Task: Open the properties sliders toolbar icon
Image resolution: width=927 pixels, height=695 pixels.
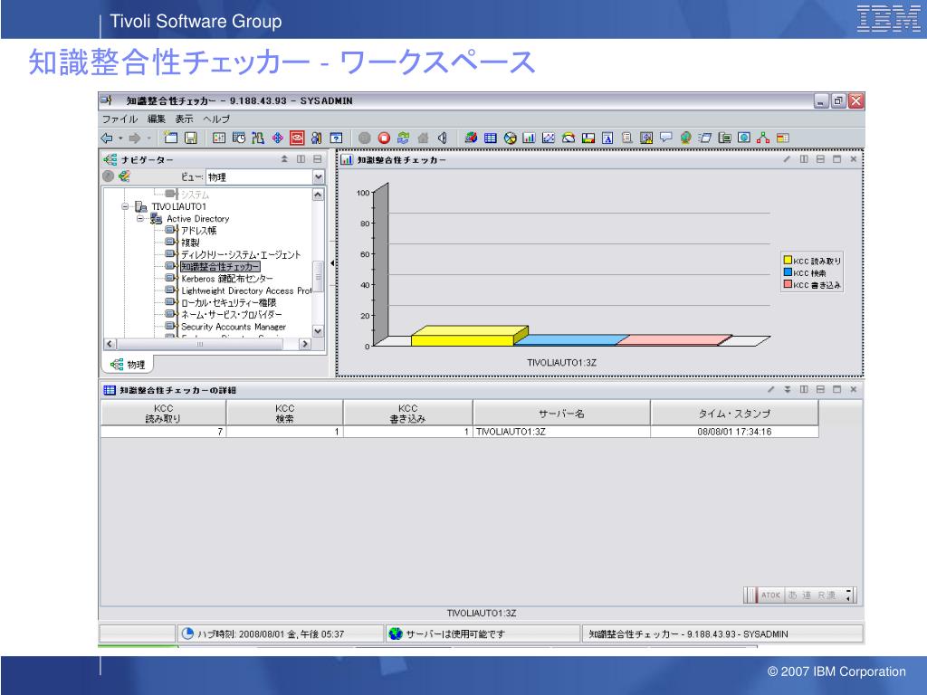Action: [x=219, y=138]
